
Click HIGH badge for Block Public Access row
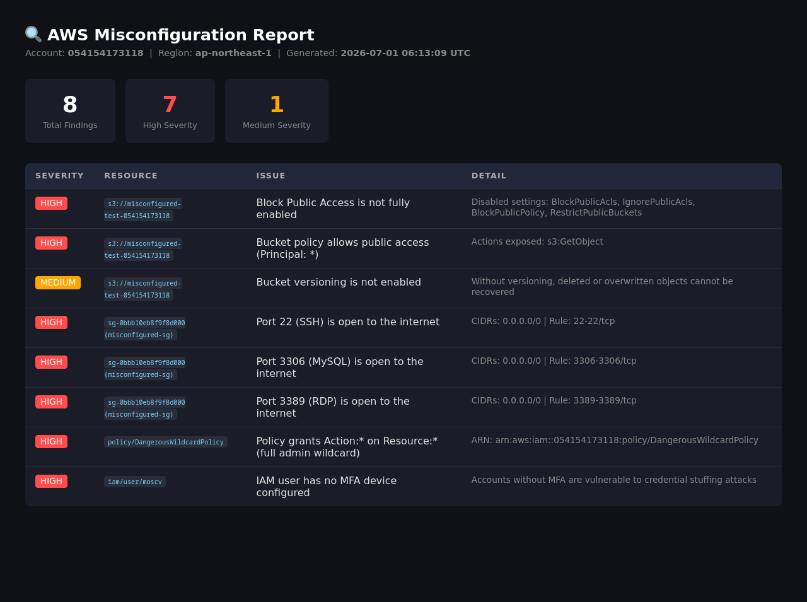click(51, 203)
